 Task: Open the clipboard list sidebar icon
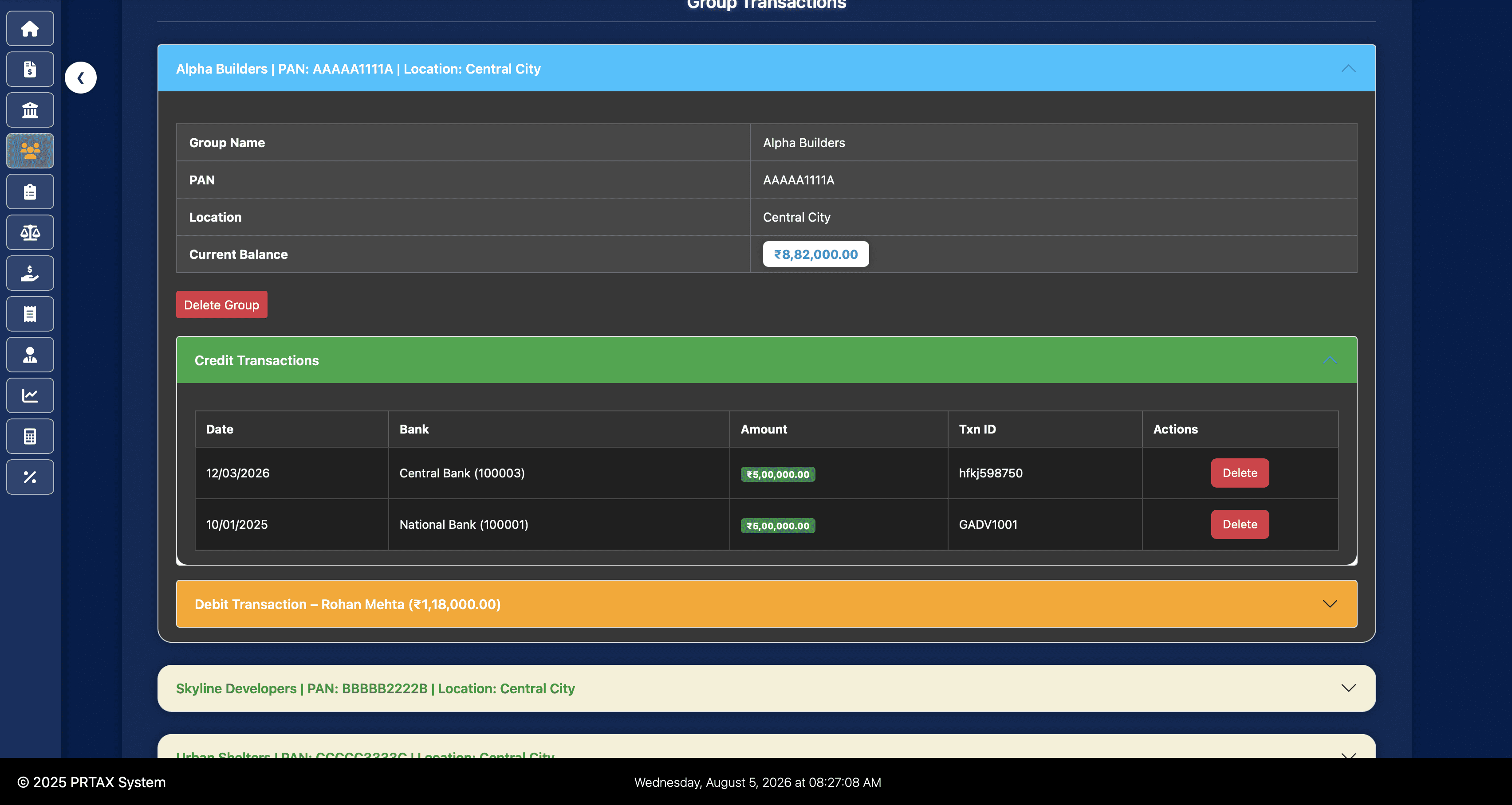(30, 191)
